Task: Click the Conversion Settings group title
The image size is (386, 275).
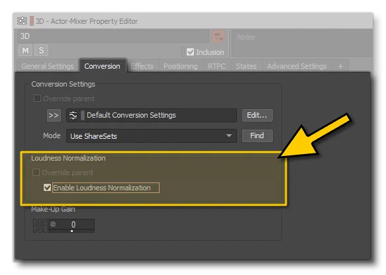Action: pyautogui.click(x=63, y=84)
